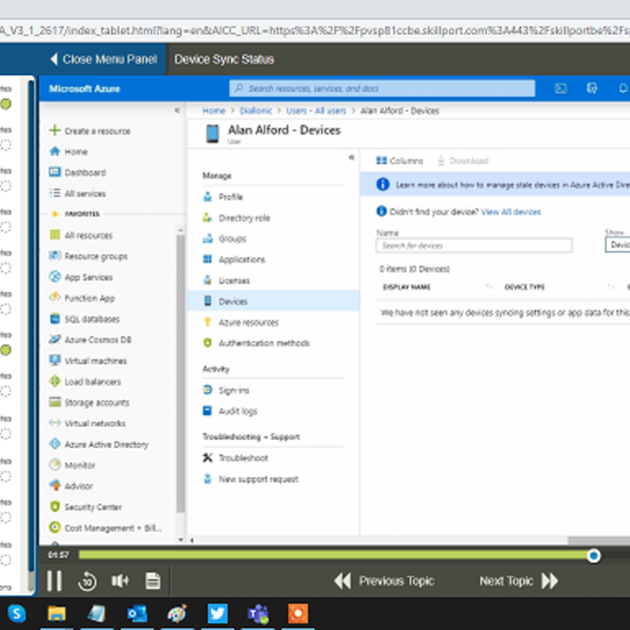The image size is (630, 630).
Task: Open the stale devices info banner
Action: tap(495, 184)
